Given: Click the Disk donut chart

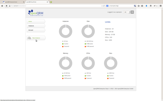Looking at the screenshot, I should pos(88,31).
